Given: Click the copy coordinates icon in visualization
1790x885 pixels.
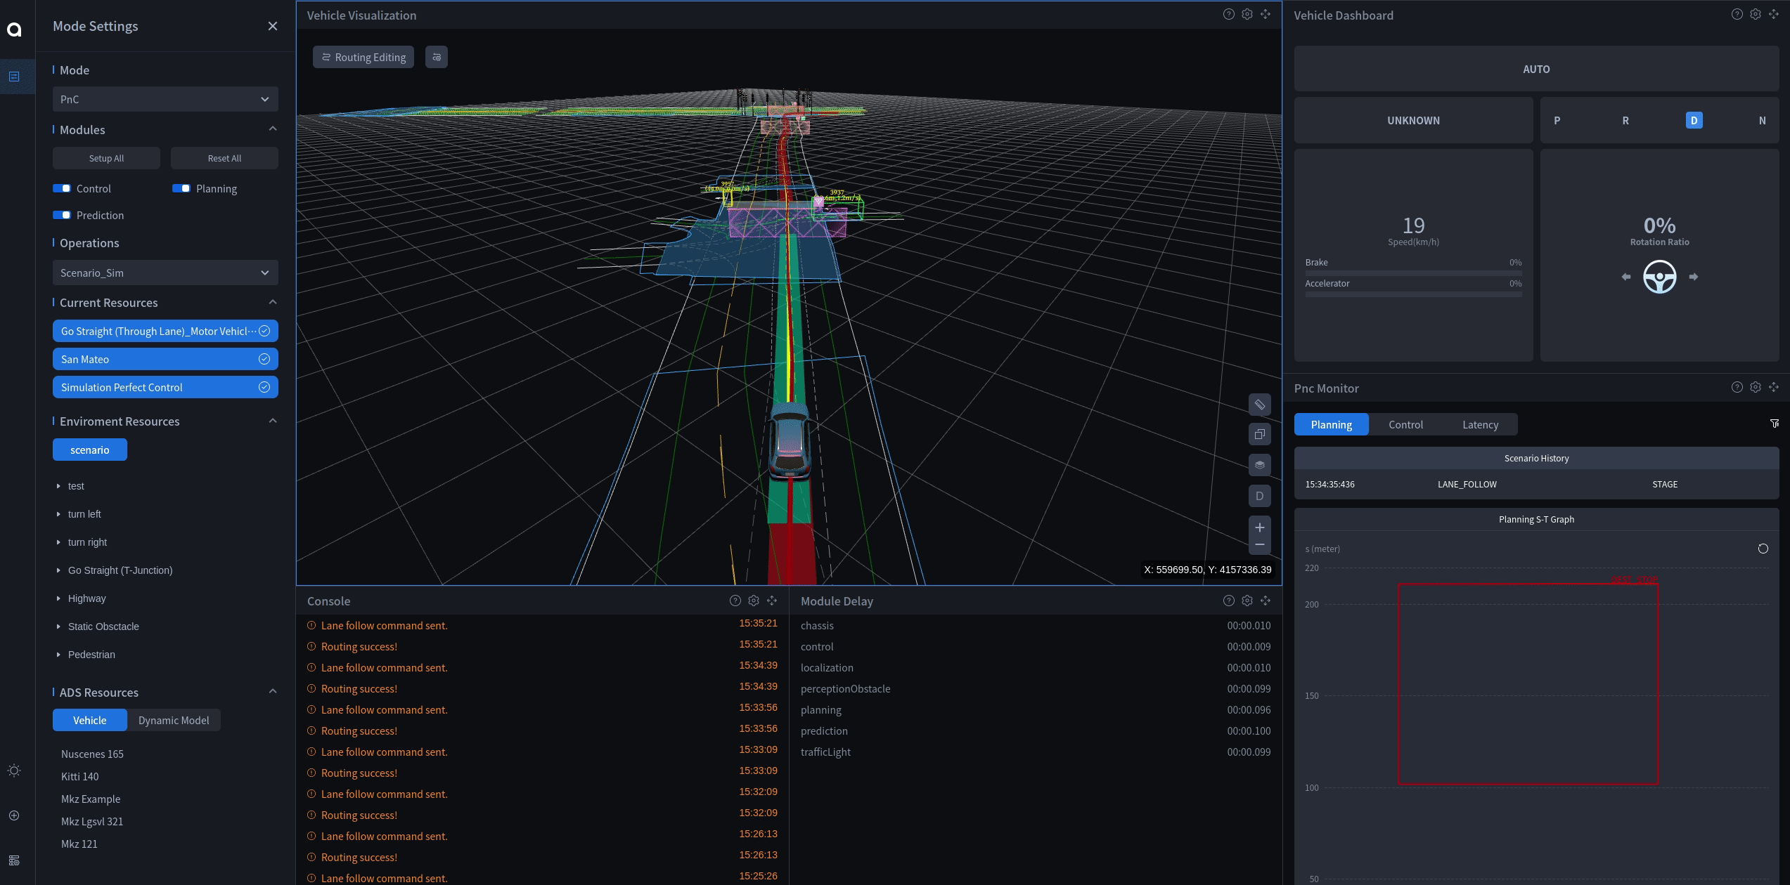Looking at the screenshot, I should click(1259, 435).
